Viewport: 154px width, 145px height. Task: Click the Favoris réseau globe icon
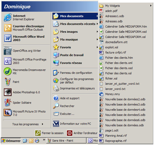56,63
